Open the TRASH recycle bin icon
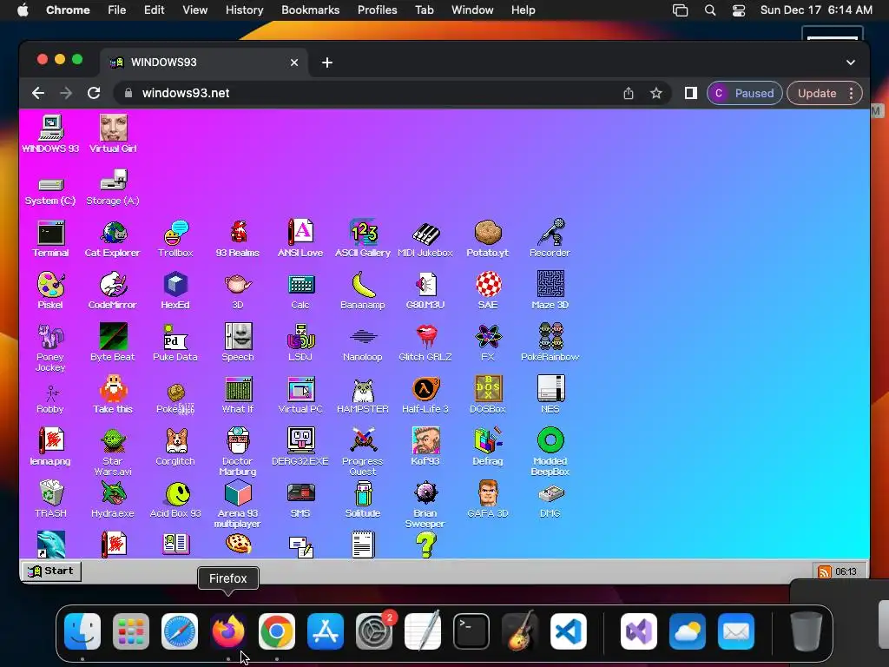Viewport: 889px width, 667px height. click(50, 499)
